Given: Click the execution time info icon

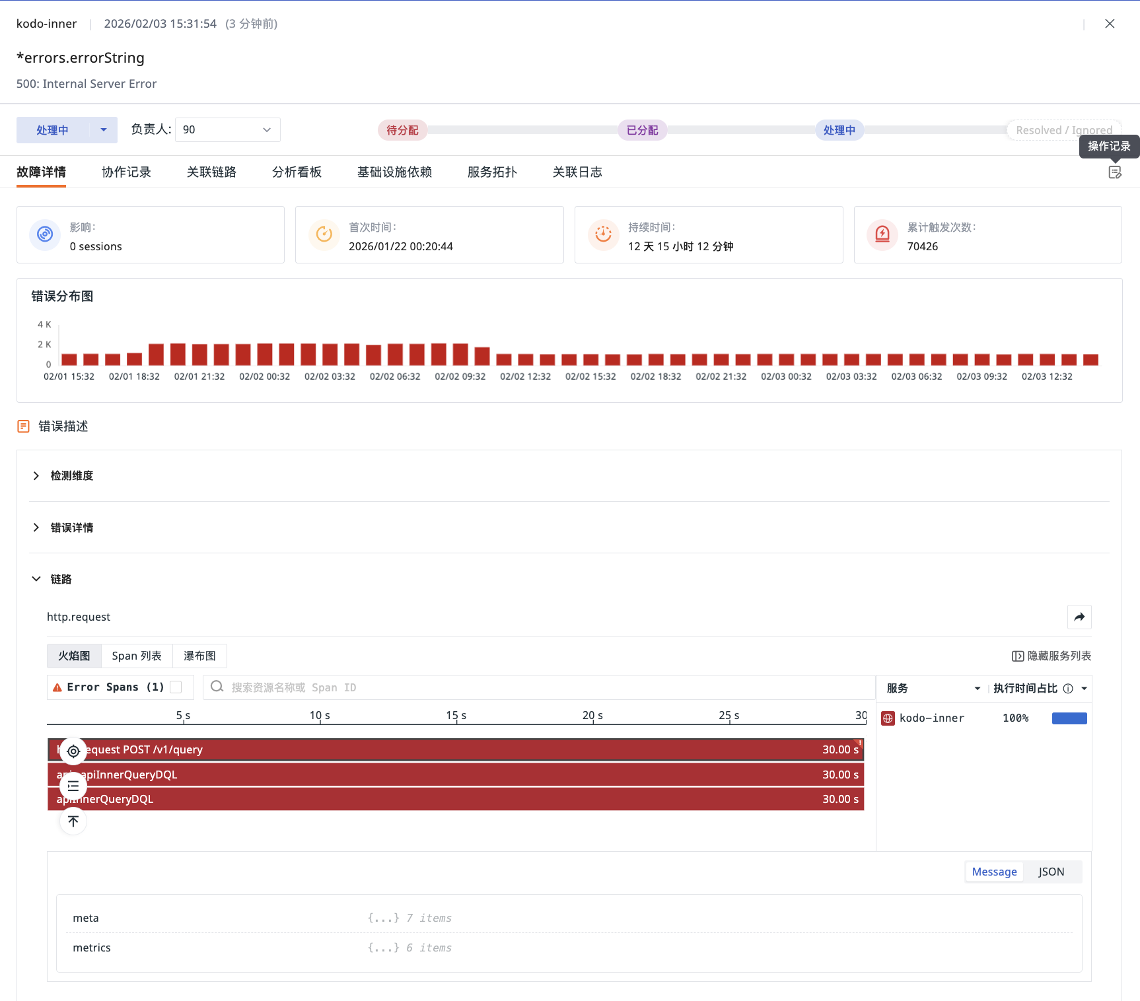Looking at the screenshot, I should click(x=1068, y=689).
